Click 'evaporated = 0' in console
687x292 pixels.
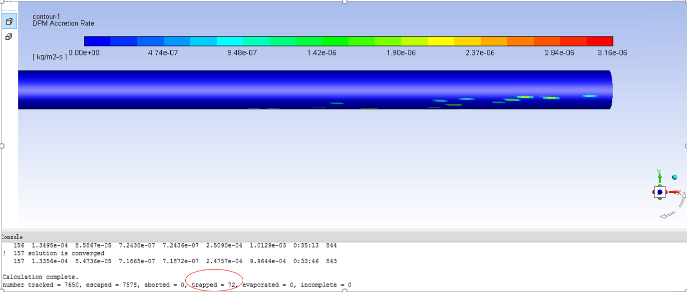pos(268,285)
